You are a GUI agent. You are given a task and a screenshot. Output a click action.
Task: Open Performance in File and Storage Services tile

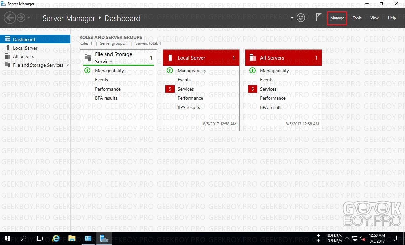(x=108, y=89)
